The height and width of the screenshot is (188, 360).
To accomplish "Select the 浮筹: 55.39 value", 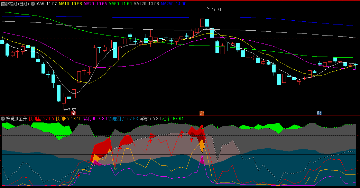I will [x=150, y=119].
